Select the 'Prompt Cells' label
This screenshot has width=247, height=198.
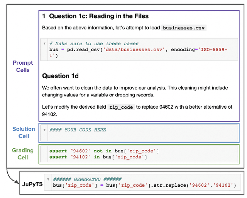23,66
